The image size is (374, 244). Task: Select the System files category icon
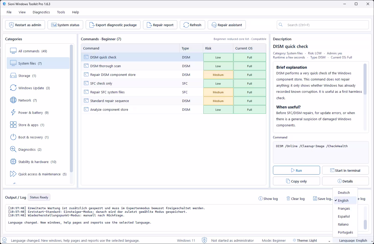(x=13, y=63)
